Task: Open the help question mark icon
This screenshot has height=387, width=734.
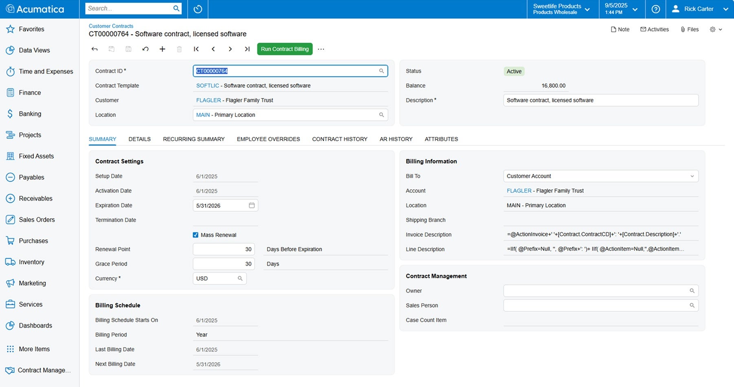Action: click(655, 9)
